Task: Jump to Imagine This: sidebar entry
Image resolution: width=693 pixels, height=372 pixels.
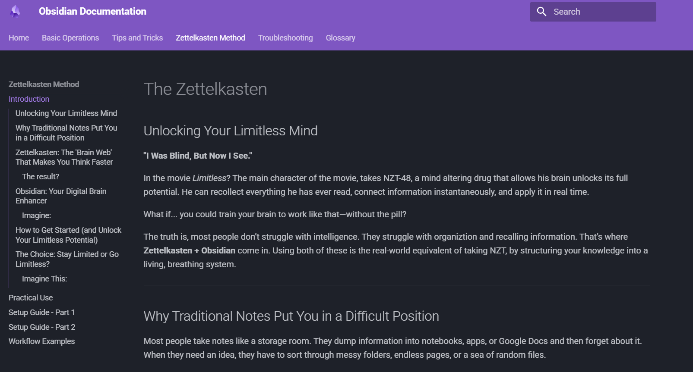Action: tap(44, 279)
